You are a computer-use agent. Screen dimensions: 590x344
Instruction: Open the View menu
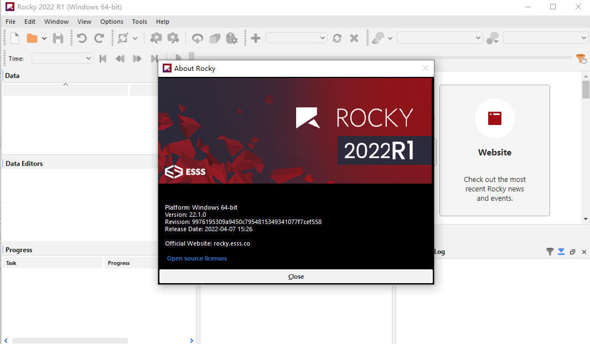(84, 22)
